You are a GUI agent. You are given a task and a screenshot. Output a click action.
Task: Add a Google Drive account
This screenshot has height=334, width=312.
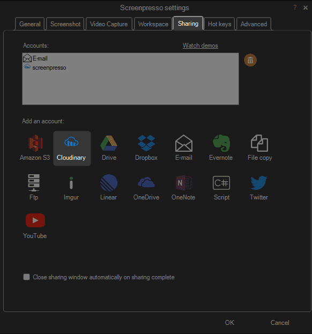coord(109,148)
